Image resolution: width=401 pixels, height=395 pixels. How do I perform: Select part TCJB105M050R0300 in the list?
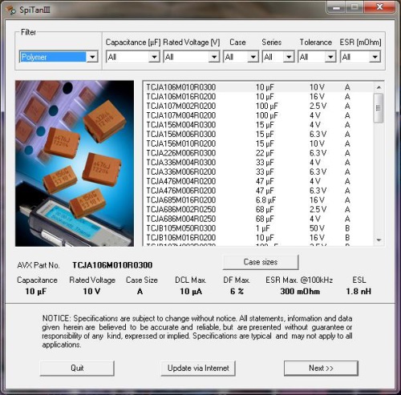click(x=258, y=228)
